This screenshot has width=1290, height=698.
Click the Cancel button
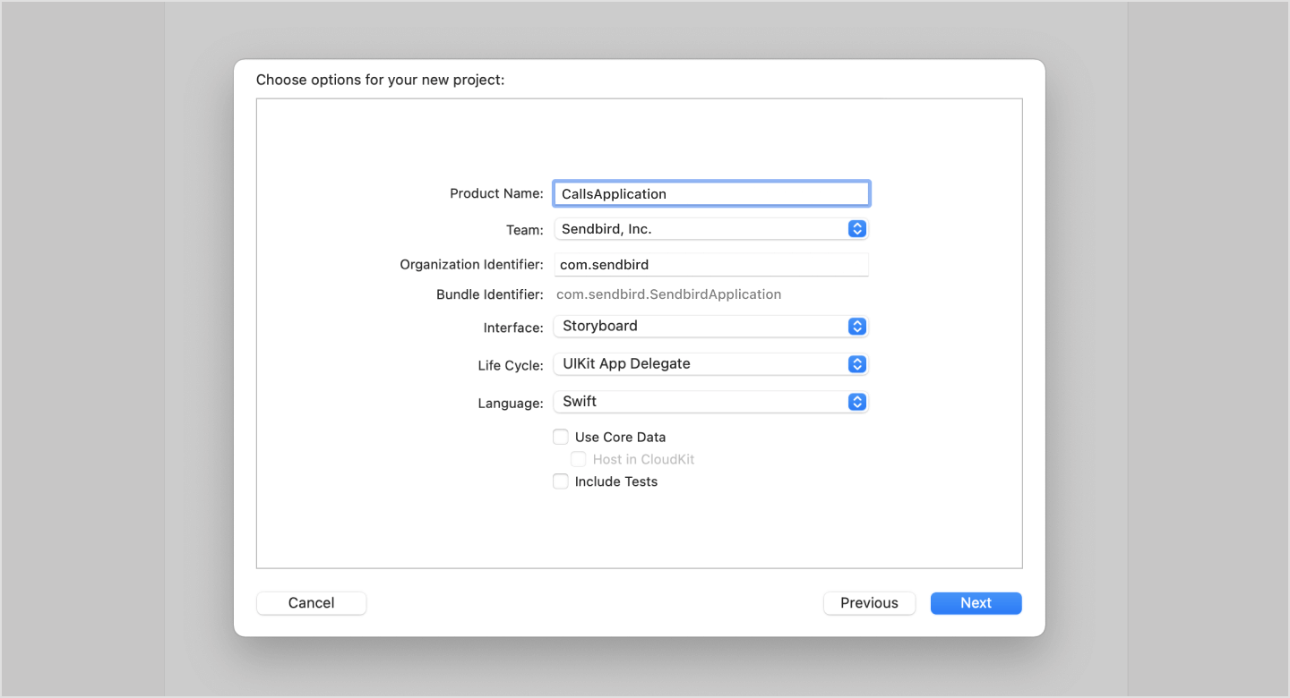pyautogui.click(x=311, y=602)
